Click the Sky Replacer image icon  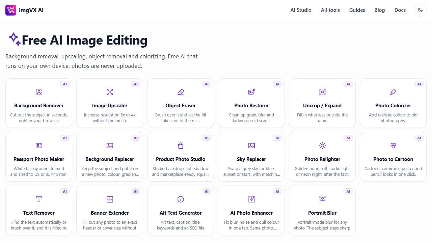tap(251, 146)
